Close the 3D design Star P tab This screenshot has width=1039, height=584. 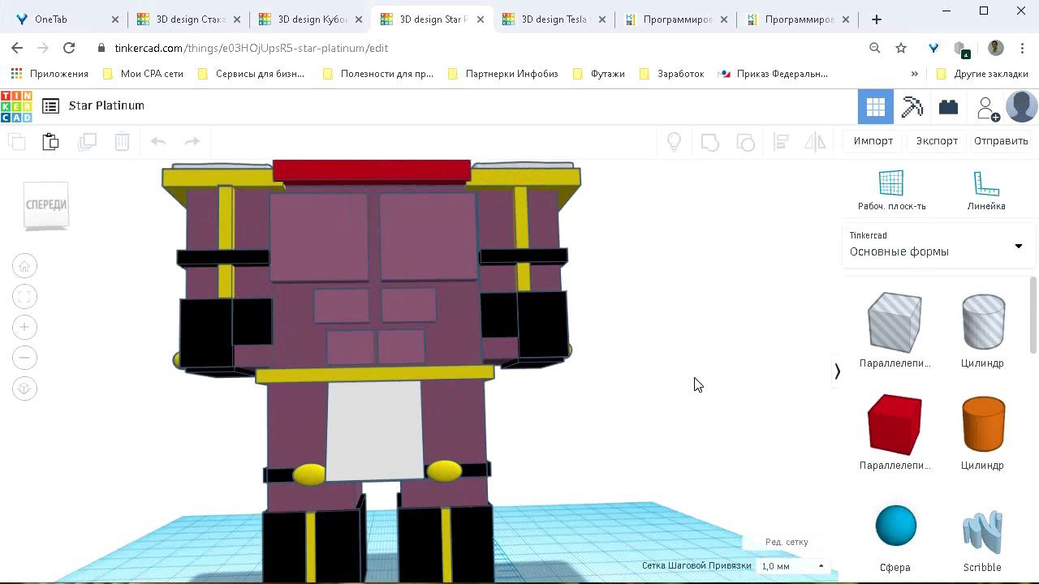pyautogui.click(x=481, y=19)
